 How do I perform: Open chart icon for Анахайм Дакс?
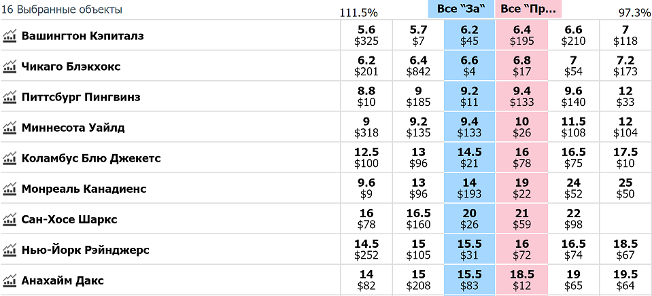pyautogui.click(x=9, y=281)
